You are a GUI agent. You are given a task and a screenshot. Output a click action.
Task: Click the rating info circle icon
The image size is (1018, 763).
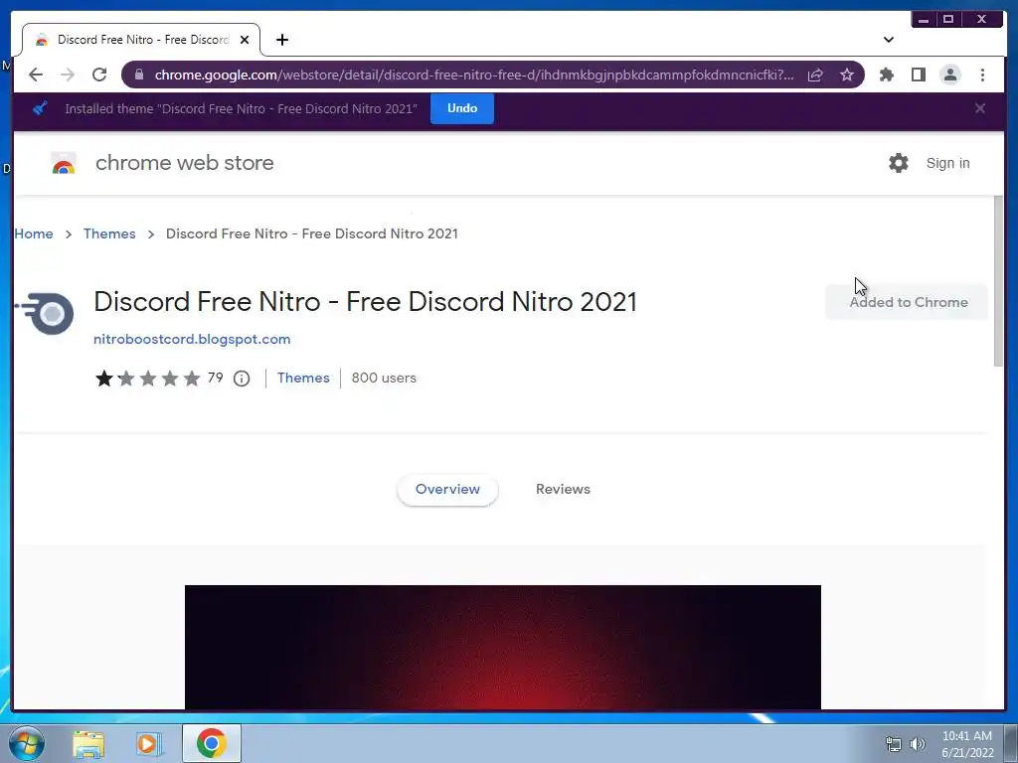coord(242,379)
